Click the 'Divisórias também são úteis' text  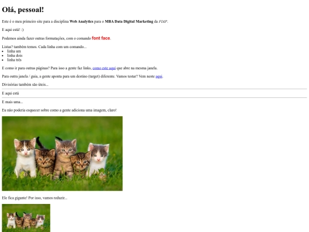(x=25, y=84)
